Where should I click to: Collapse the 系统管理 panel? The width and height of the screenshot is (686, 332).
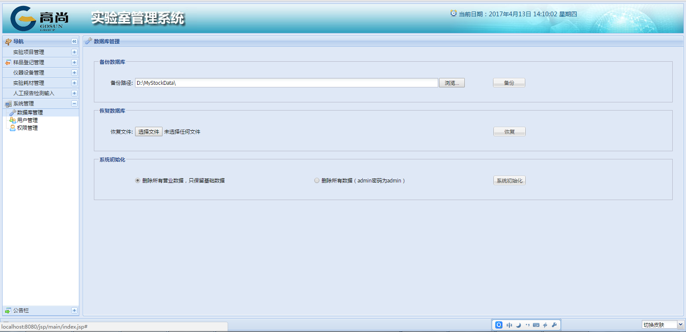click(74, 104)
